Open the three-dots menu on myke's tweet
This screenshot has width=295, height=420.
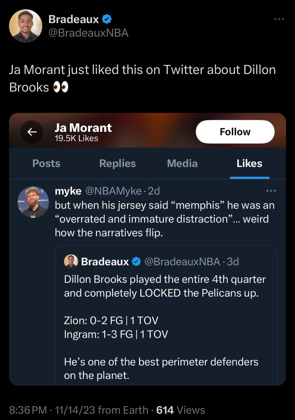pos(271,191)
